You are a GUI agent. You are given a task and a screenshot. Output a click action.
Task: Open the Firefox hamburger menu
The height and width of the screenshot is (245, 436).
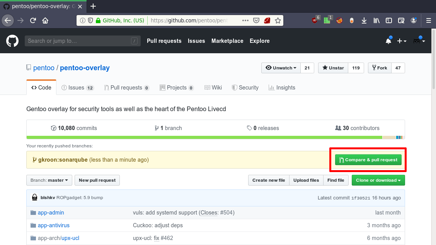[429, 20]
